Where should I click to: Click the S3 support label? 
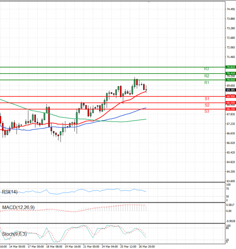point(206,111)
